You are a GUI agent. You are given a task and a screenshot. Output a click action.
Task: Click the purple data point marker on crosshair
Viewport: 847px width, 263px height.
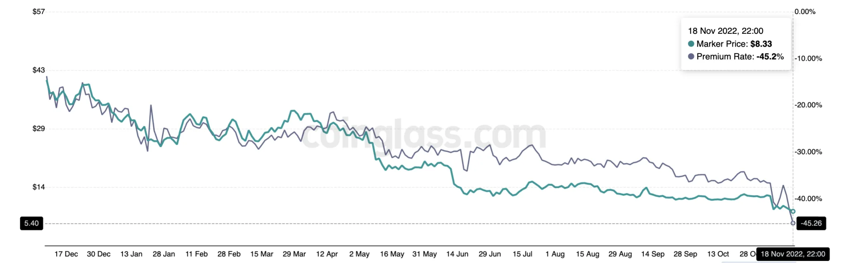(793, 223)
